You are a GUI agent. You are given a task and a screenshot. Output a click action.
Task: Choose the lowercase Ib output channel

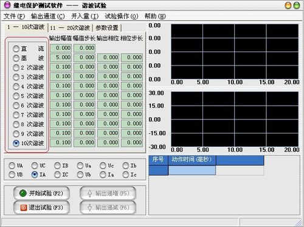tap(125, 166)
